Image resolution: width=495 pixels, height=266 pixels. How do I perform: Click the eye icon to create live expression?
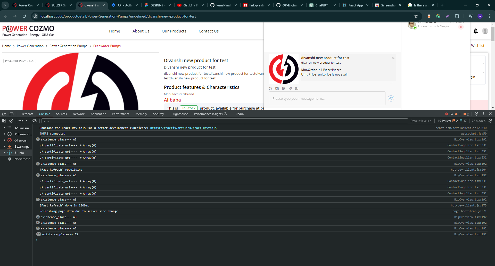35,121
